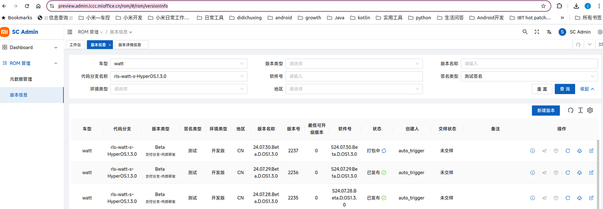This screenshot has height=209, width=603.
Task: Click the refresh icon in the 2236 row
Action: click(x=568, y=172)
